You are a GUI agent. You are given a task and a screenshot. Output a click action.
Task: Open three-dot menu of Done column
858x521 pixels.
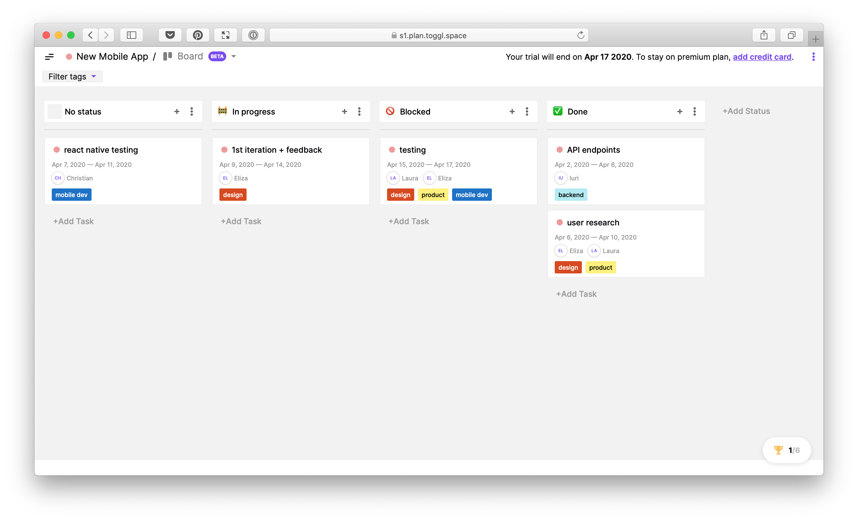[694, 111]
